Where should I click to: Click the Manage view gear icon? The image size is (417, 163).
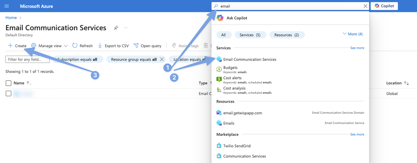click(34, 46)
